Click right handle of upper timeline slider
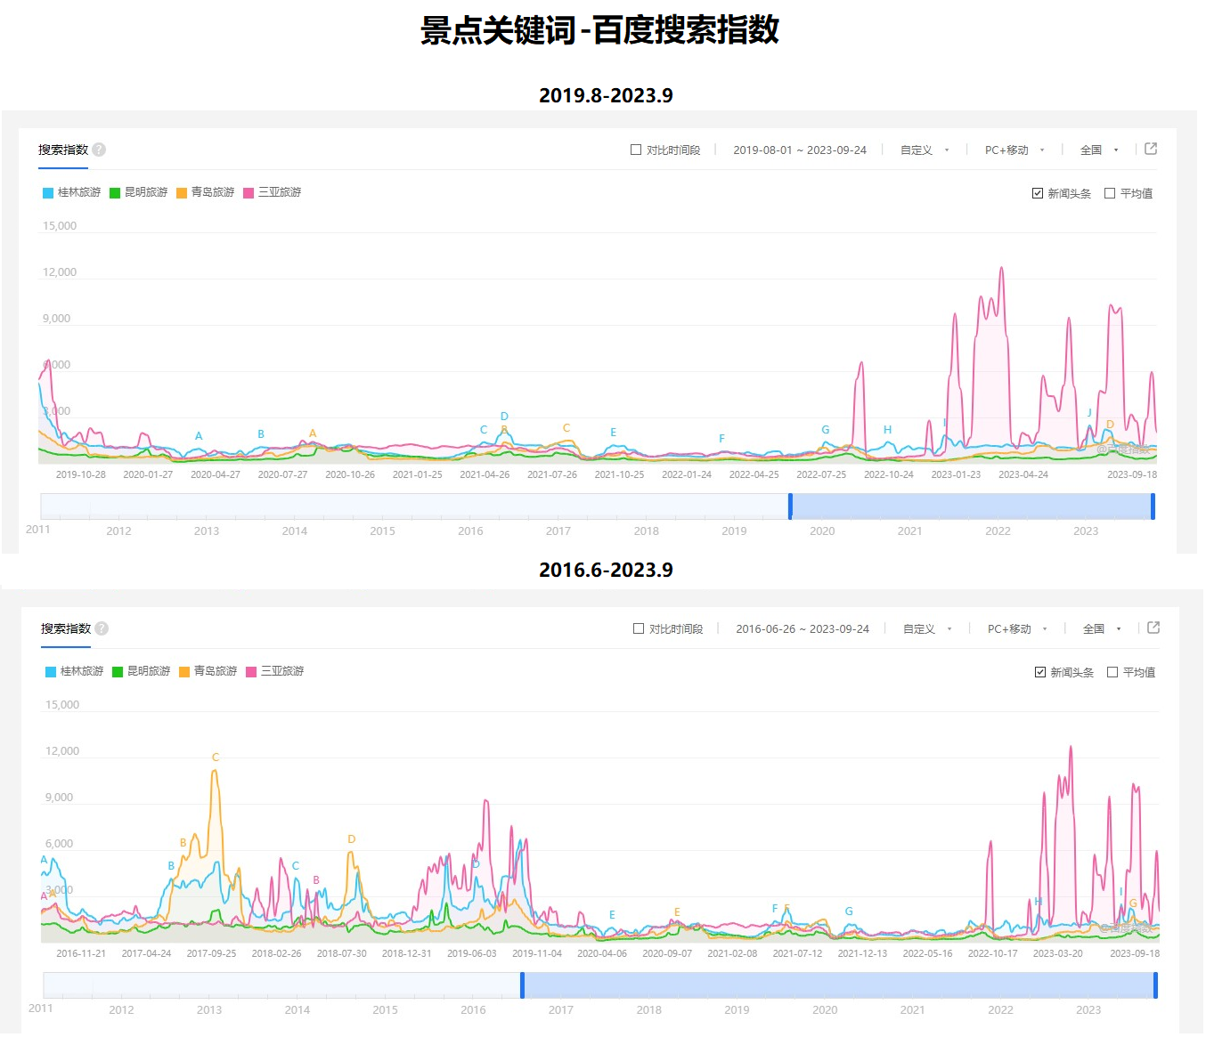 coord(1153,506)
